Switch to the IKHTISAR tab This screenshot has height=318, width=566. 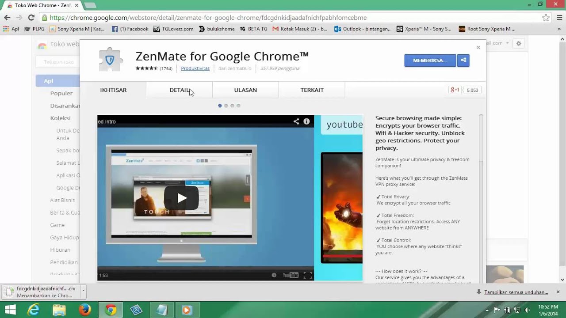[x=113, y=90]
